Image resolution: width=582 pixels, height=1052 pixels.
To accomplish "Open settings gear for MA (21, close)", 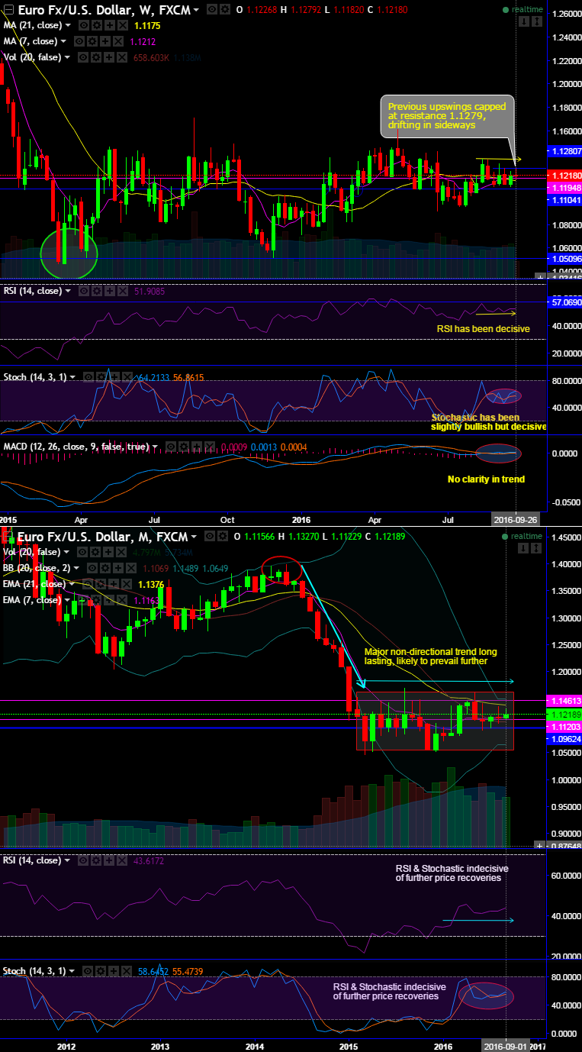I will pos(97,25).
